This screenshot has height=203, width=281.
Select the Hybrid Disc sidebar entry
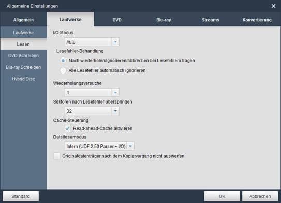point(23,79)
